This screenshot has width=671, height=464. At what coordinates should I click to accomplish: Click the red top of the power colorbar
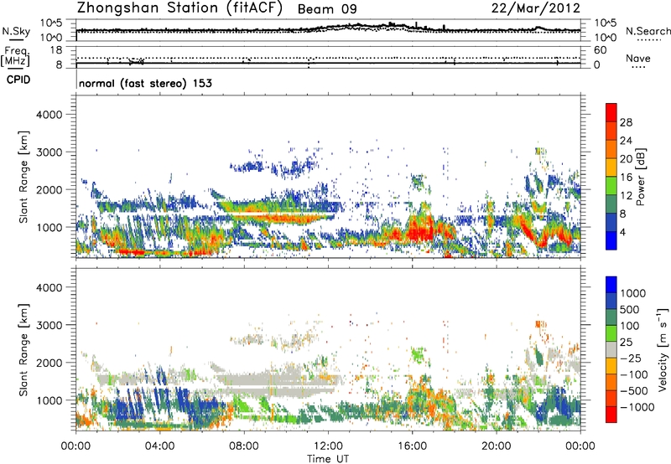[611, 112]
